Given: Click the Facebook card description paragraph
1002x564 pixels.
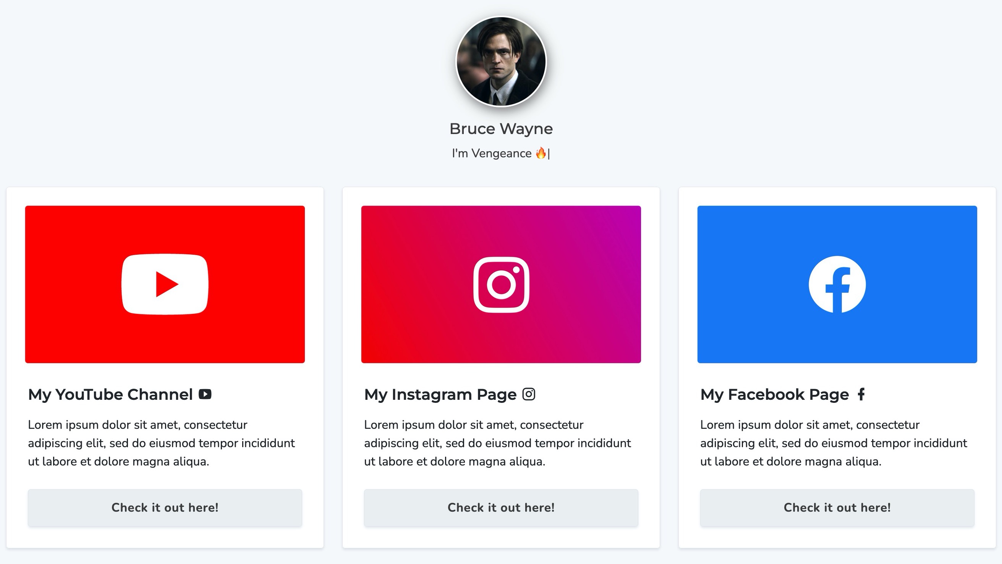Looking at the screenshot, I should click(834, 443).
